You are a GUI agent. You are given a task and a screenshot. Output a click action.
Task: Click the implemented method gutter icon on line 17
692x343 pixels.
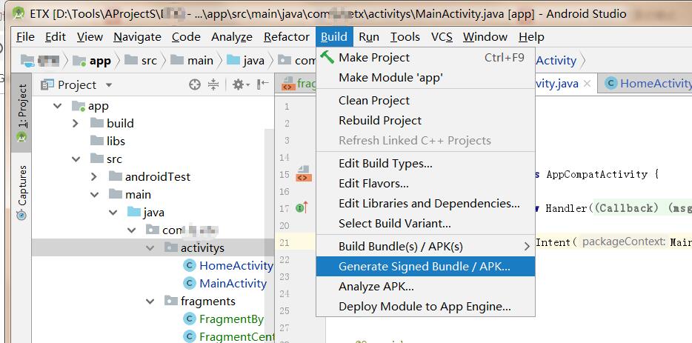point(302,208)
